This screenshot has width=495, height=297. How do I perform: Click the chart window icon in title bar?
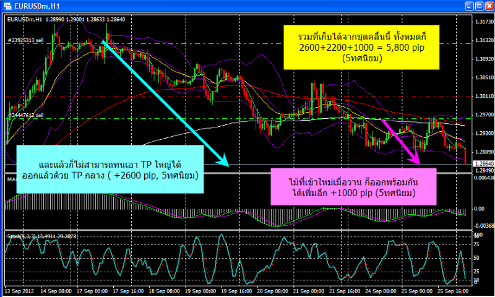coord(7,6)
